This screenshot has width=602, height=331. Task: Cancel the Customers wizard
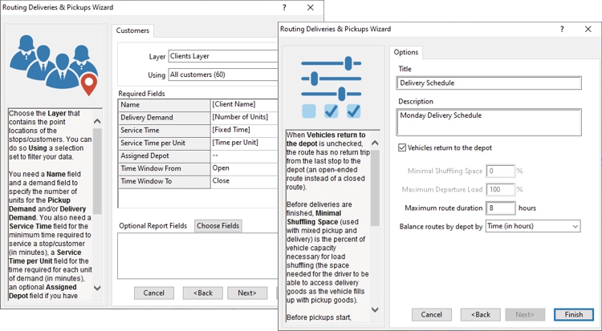pyautogui.click(x=153, y=293)
